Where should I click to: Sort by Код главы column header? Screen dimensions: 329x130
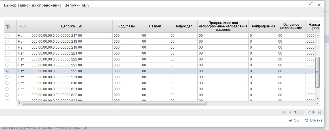126,26
